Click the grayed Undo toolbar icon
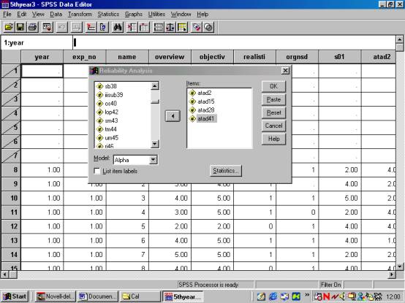Screen dimensions: 405x303 pos(61,27)
